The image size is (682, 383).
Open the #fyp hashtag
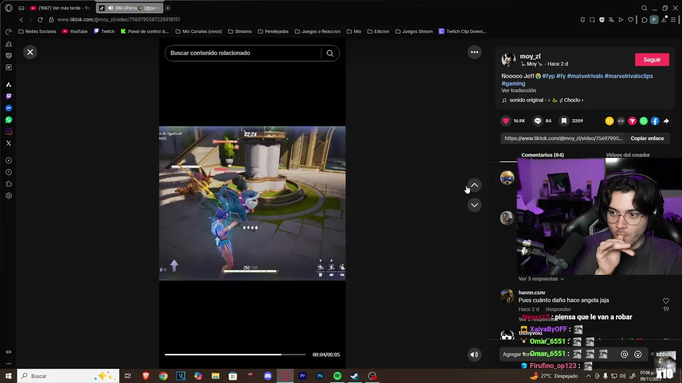[548, 76]
